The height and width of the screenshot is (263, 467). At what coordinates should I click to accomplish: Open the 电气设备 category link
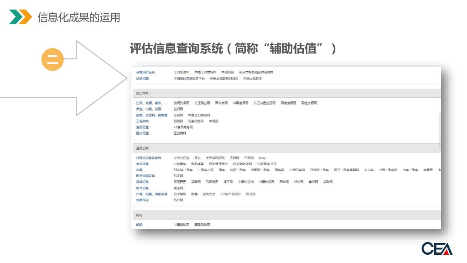pos(142,188)
